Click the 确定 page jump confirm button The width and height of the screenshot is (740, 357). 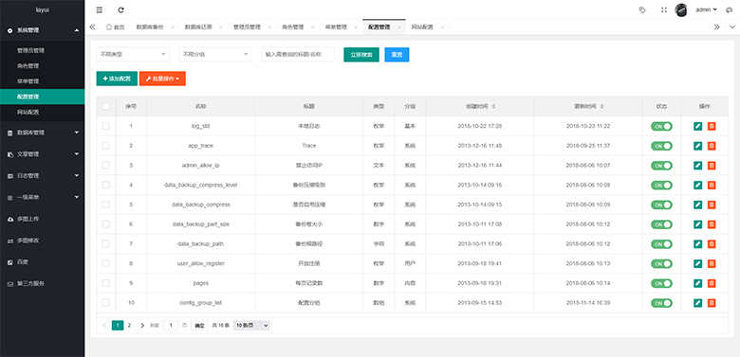coord(200,326)
